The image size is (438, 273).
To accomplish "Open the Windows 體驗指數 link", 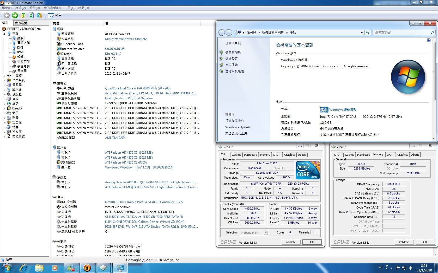I will click(x=342, y=110).
